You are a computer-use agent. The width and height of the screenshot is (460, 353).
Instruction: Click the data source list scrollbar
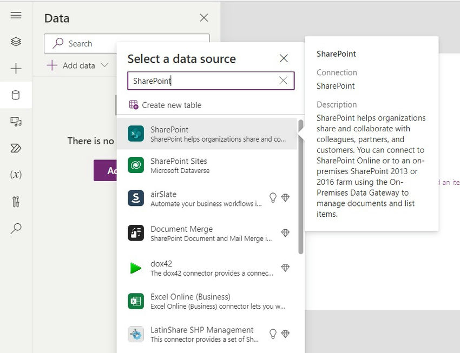point(300,189)
